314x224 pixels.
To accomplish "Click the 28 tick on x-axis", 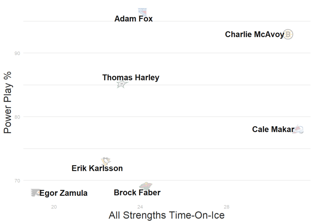I will pos(227,207).
